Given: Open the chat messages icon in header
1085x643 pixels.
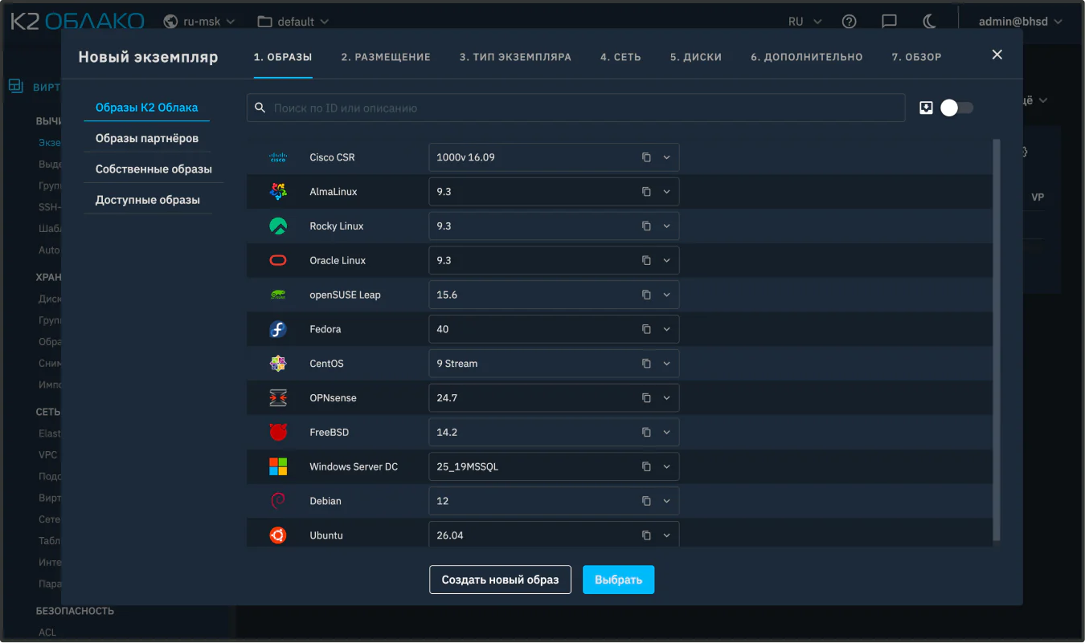Looking at the screenshot, I should click(x=889, y=22).
